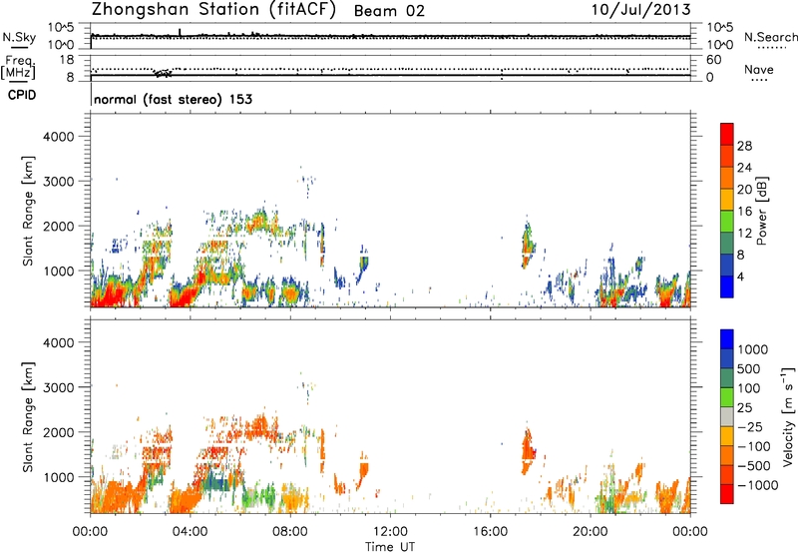The width and height of the screenshot is (798, 553).
Task: Select the gray segment of Velocity colorbar
Action: 727,416
